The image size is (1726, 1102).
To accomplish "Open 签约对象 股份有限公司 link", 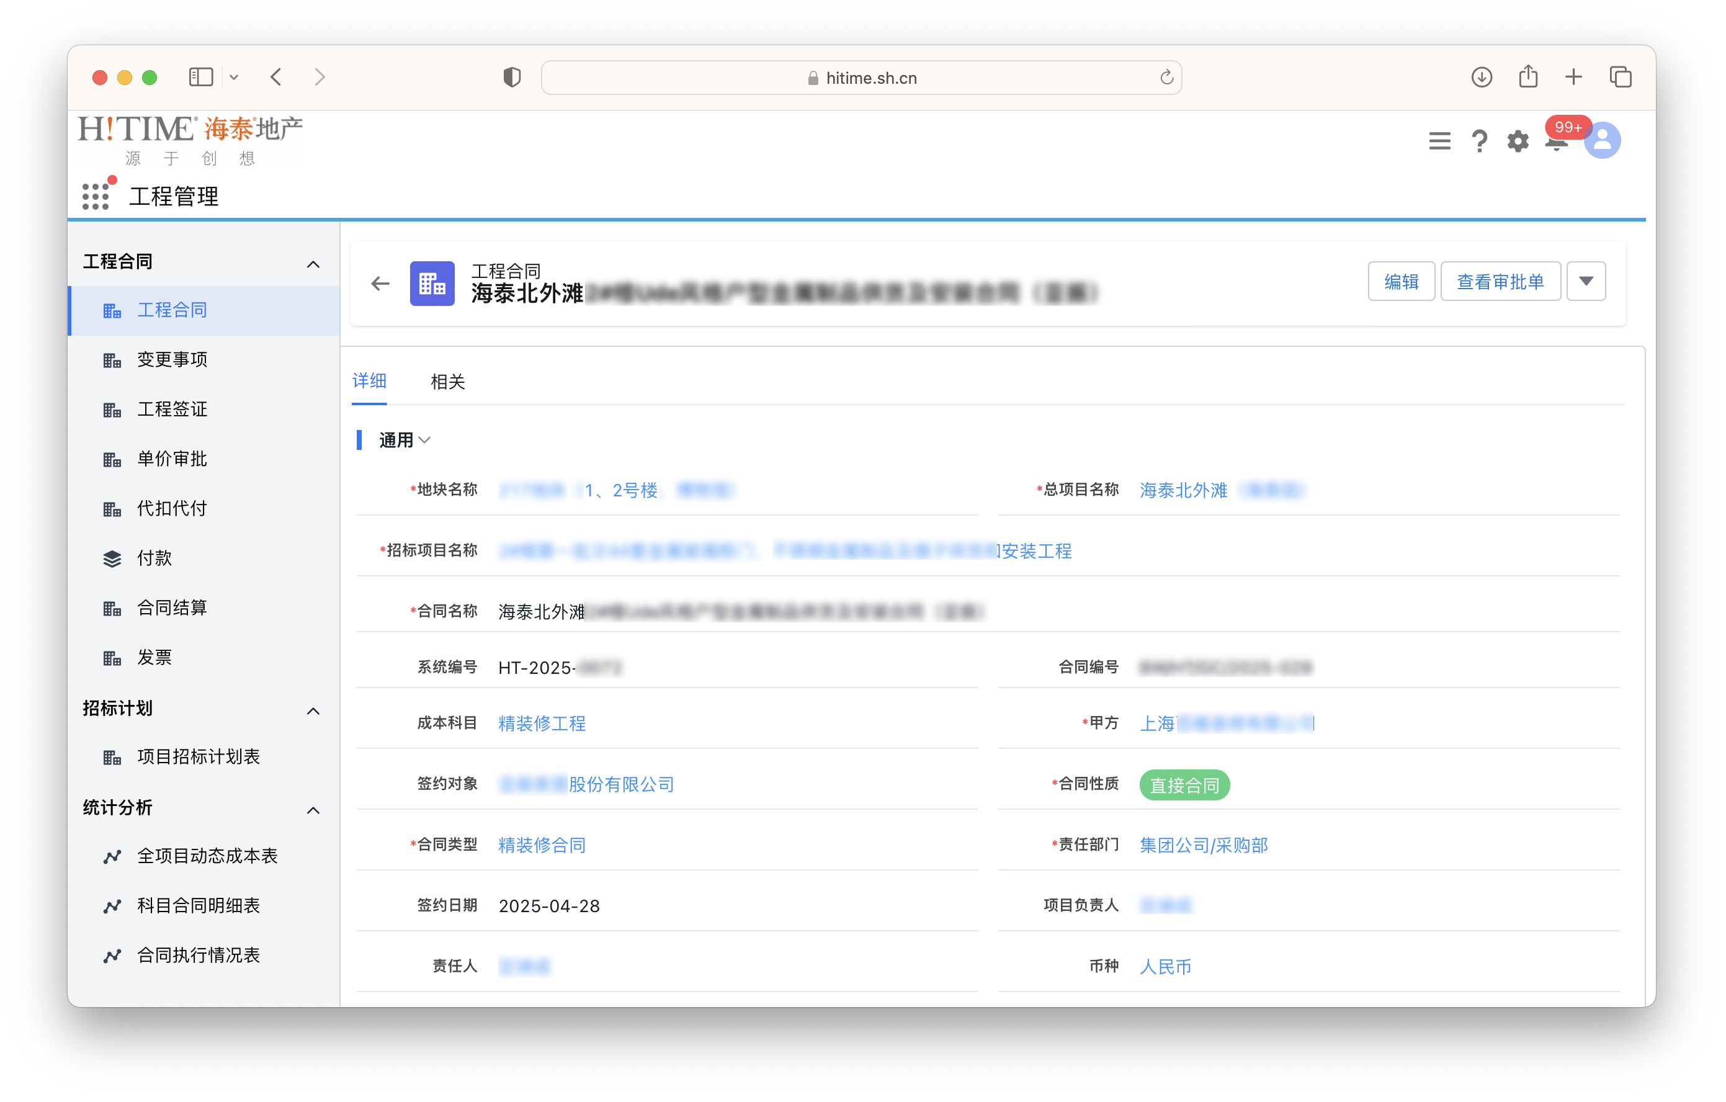I will (x=586, y=784).
